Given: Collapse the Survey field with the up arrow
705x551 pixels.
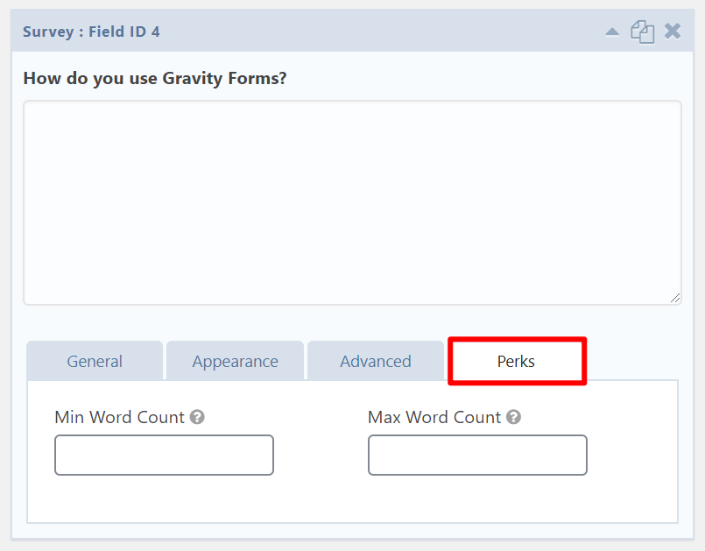Looking at the screenshot, I should tap(612, 32).
